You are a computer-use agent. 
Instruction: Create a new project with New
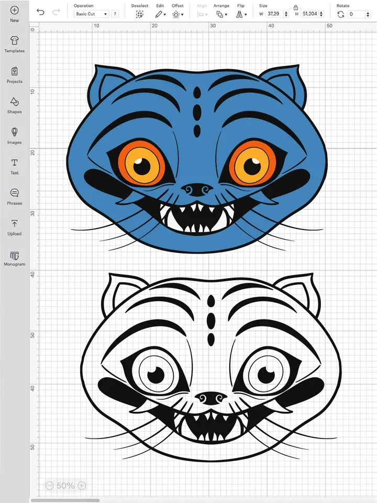tap(14, 14)
